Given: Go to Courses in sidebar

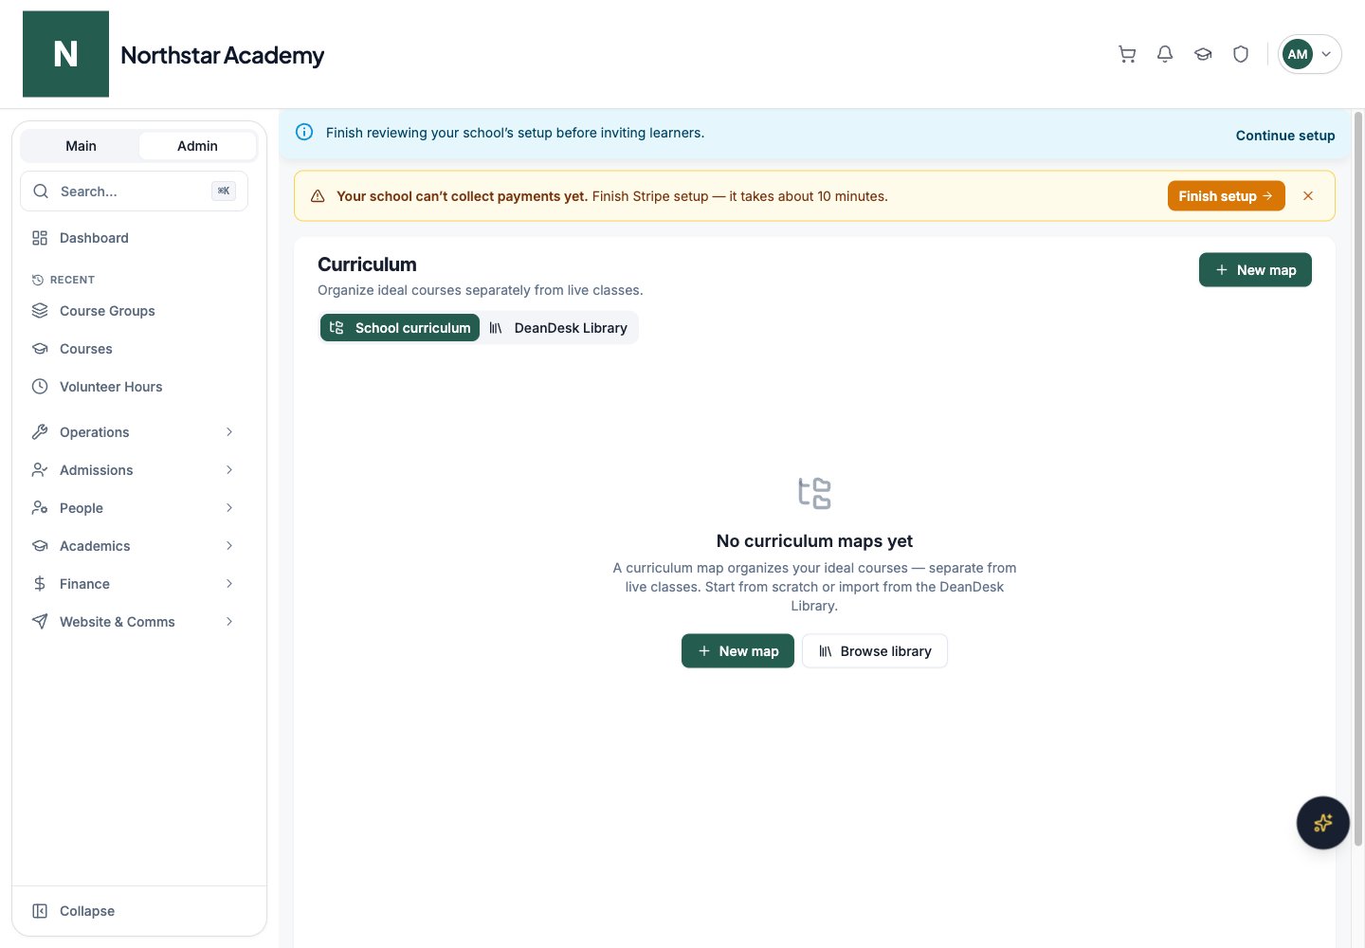Looking at the screenshot, I should point(134,349).
